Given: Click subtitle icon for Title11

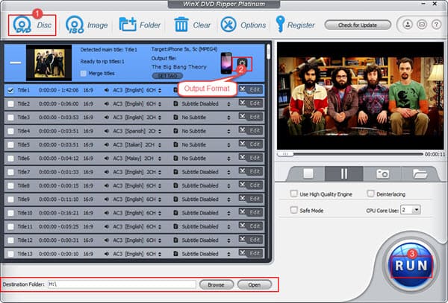Looking at the screenshot, I should tap(175, 226).
